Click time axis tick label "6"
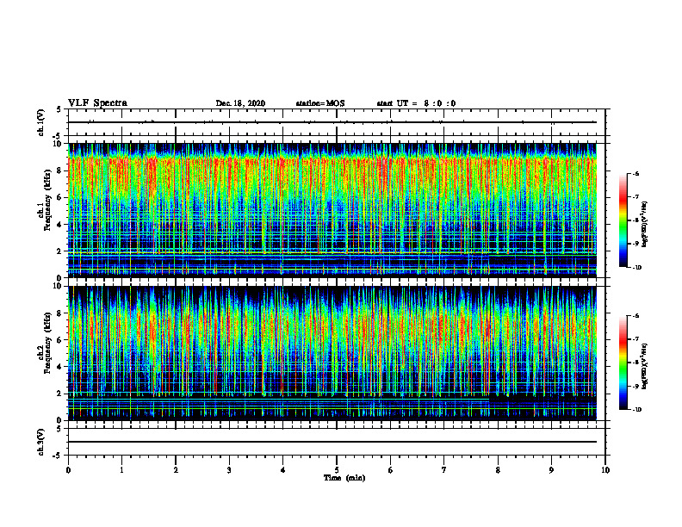This screenshot has height=527, width=682. tap(391, 470)
